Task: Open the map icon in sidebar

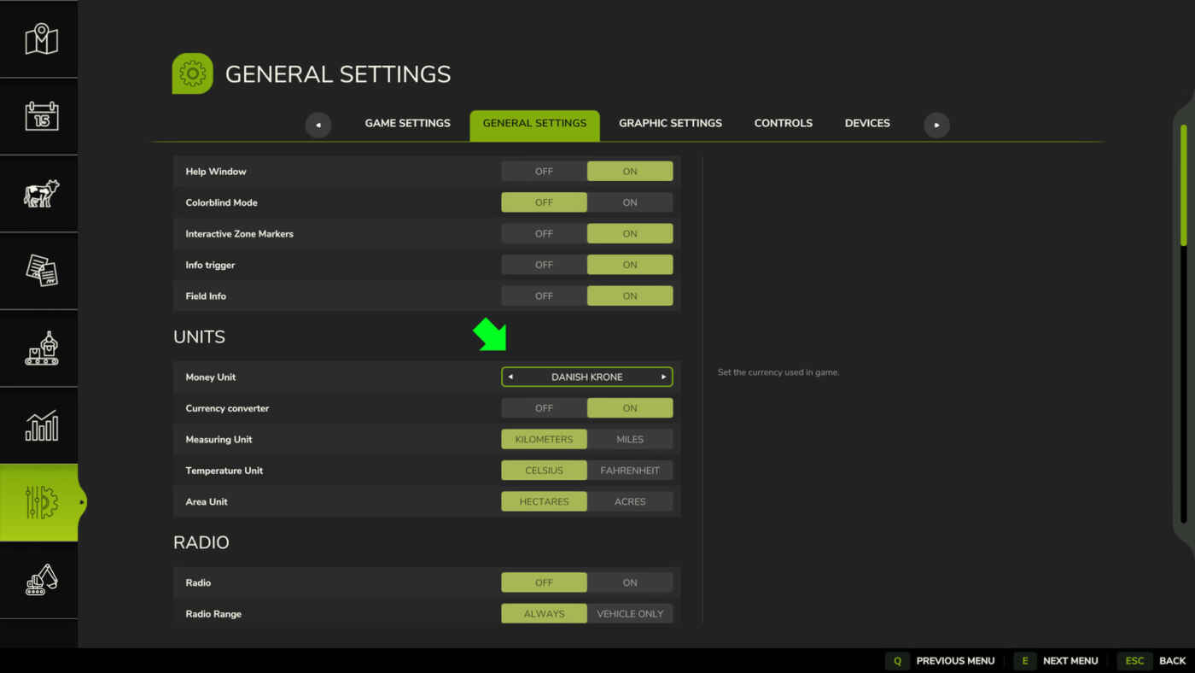Action: point(40,39)
